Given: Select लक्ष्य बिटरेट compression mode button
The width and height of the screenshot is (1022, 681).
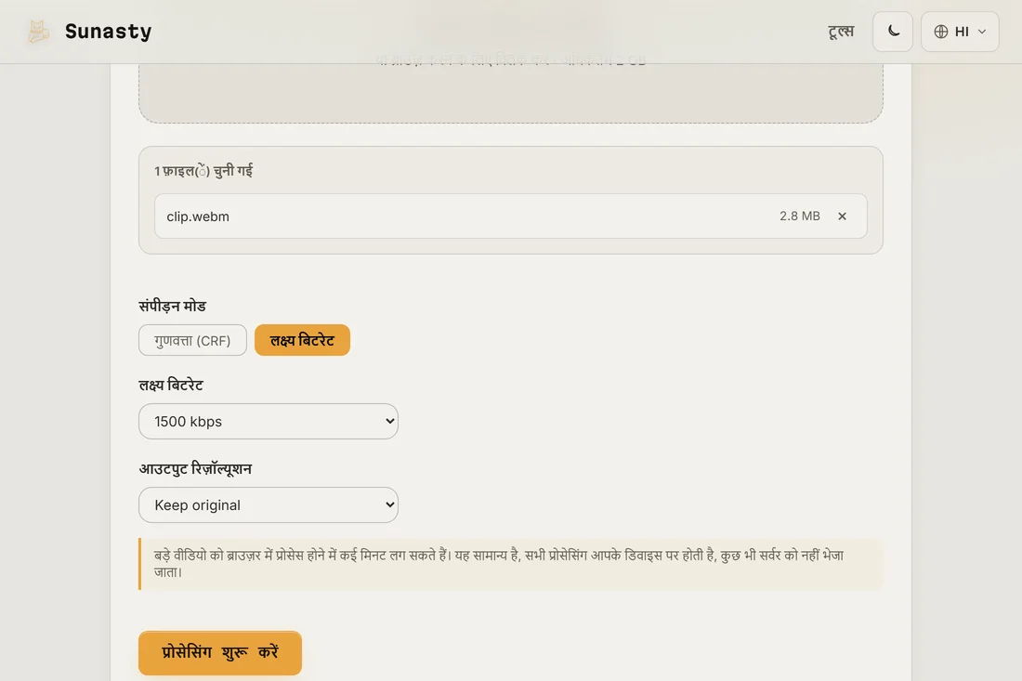Looking at the screenshot, I should 303,340.
